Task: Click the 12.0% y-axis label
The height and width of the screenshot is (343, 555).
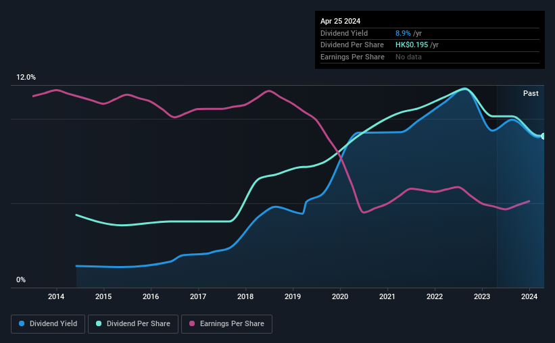Action: pyautogui.click(x=26, y=78)
